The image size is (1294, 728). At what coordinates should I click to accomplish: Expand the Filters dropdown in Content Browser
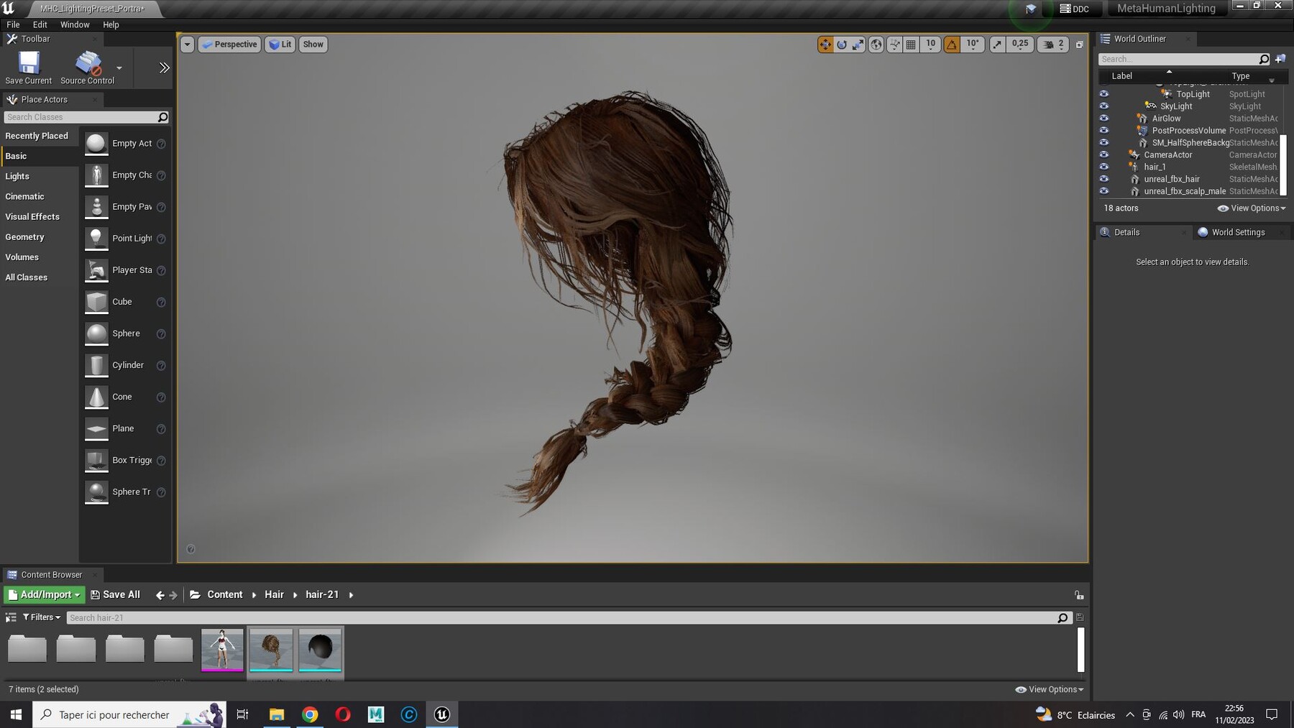[x=42, y=617]
